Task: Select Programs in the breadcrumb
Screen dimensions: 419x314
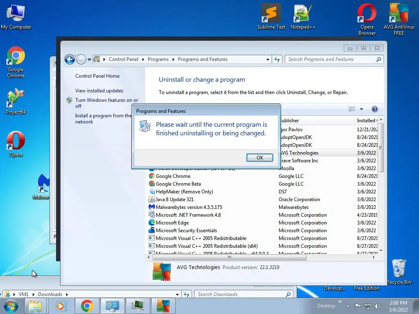Action: click(158, 59)
